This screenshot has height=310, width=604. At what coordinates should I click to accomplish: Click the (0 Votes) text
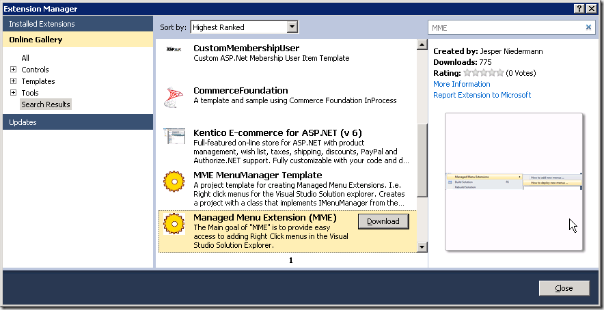(x=521, y=73)
